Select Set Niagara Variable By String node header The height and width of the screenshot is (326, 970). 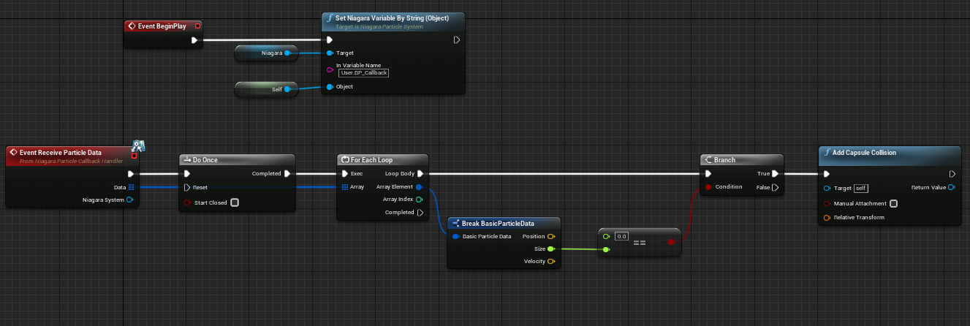click(x=393, y=21)
